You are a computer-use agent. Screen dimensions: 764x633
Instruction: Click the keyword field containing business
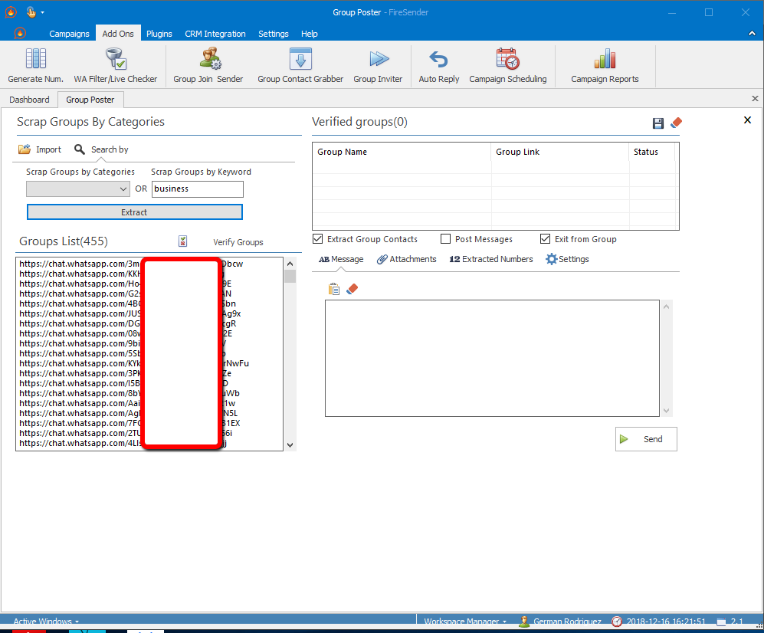(198, 189)
